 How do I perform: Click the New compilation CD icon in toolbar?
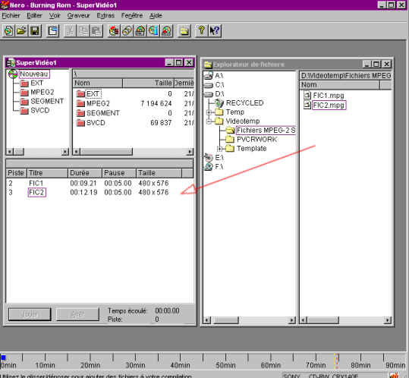point(9,31)
